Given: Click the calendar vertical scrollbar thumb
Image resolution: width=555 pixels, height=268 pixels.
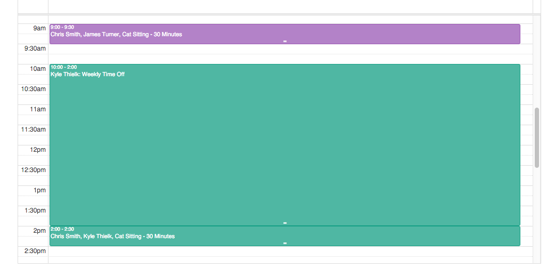Looking at the screenshot, I should 536,137.
